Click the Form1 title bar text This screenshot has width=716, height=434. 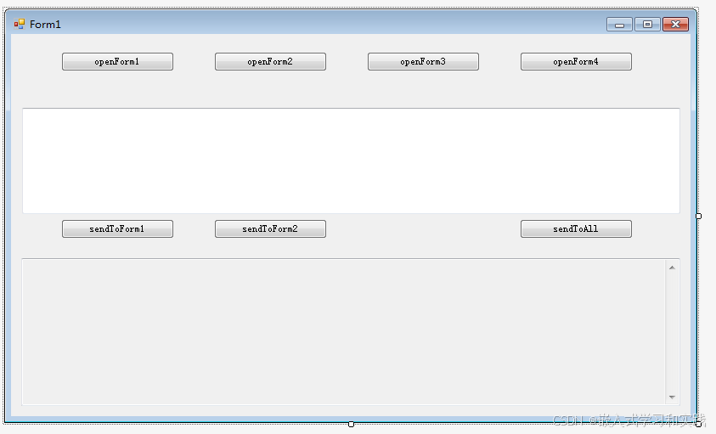[45, 25]
